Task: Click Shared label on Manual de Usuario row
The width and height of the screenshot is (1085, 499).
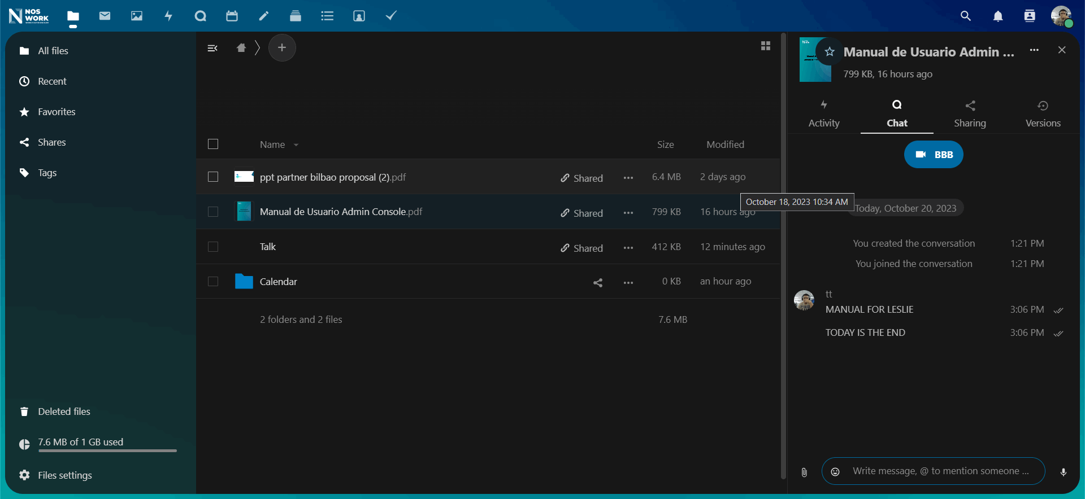Action: tap(582, 213)
